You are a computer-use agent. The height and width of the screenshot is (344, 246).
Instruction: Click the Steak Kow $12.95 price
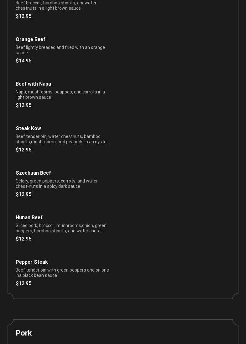24,150
